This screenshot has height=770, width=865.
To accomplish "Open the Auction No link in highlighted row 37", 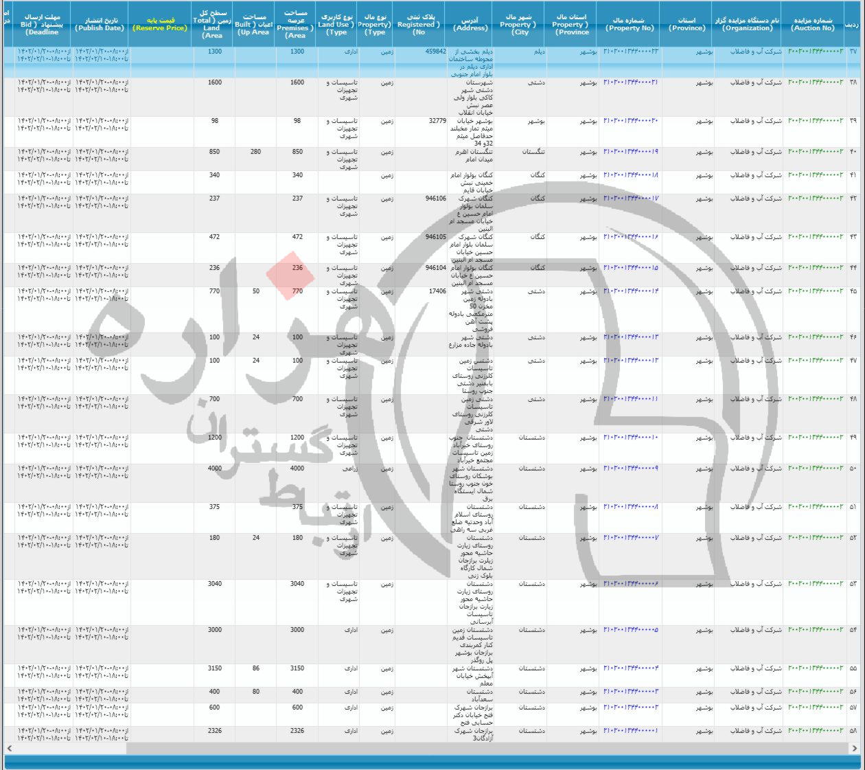I will click(816, 52).
